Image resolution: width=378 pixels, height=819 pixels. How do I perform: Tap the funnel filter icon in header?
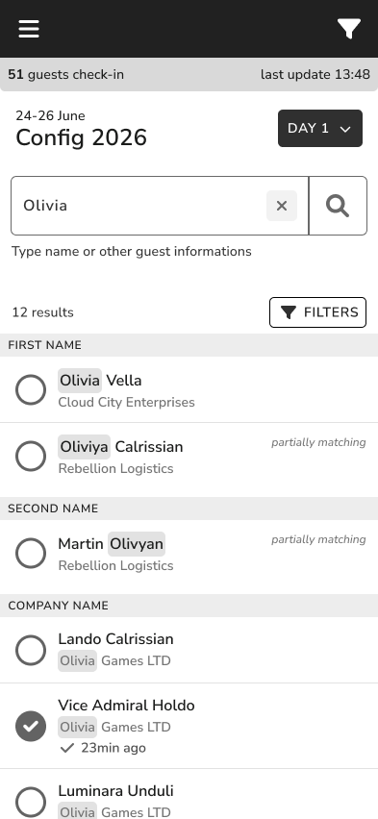pos(349,29)
